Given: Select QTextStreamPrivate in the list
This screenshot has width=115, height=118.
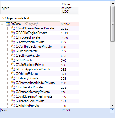Looking at the screenshot, I should tap(30, 42).
